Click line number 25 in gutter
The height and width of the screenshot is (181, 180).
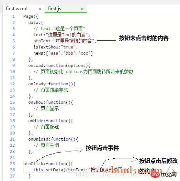click(x=12, y=164)
